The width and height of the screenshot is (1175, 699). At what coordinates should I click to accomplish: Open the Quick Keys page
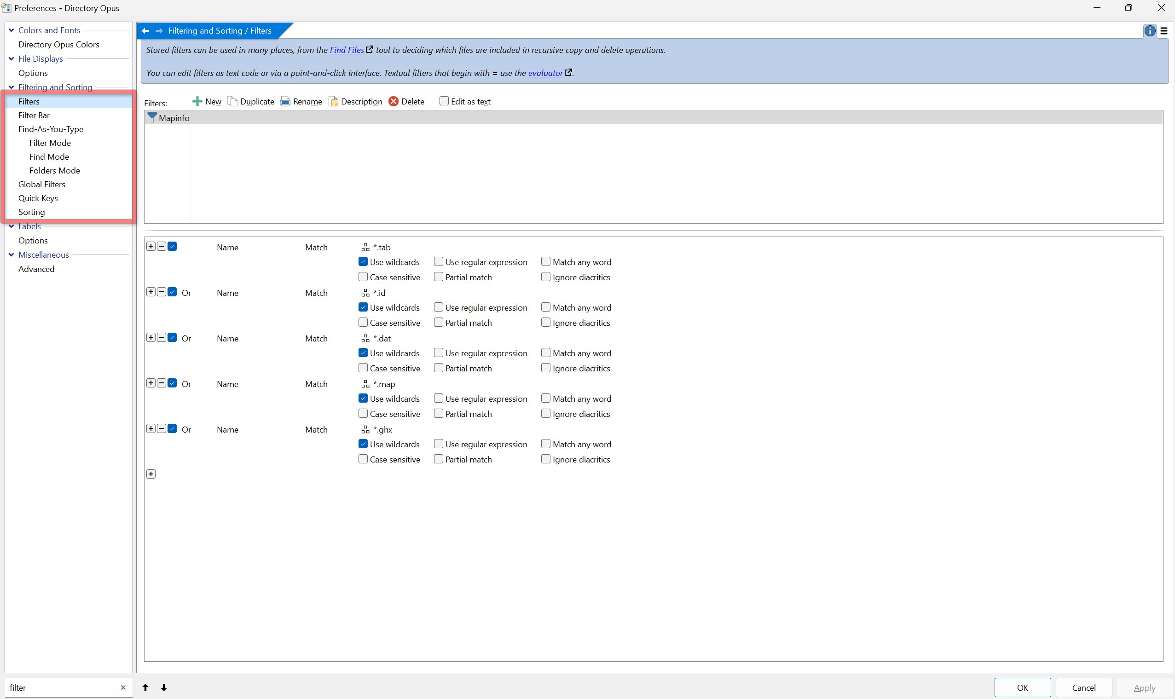38,198
